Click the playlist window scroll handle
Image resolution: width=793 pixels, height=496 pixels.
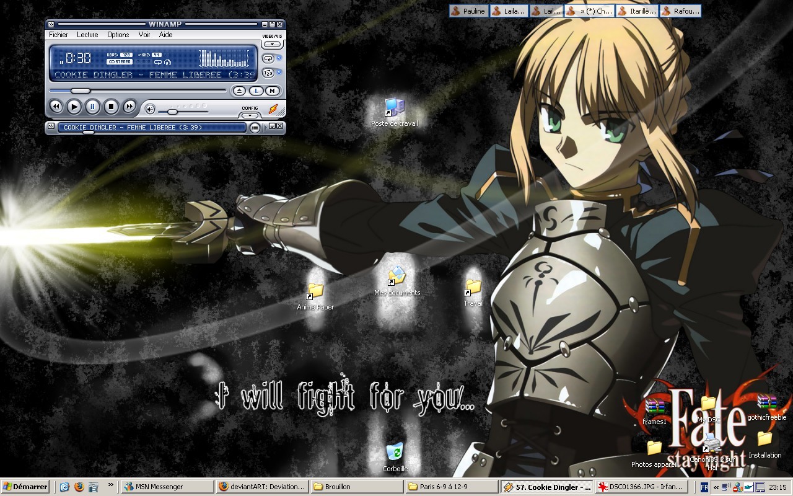click(89, 132)
